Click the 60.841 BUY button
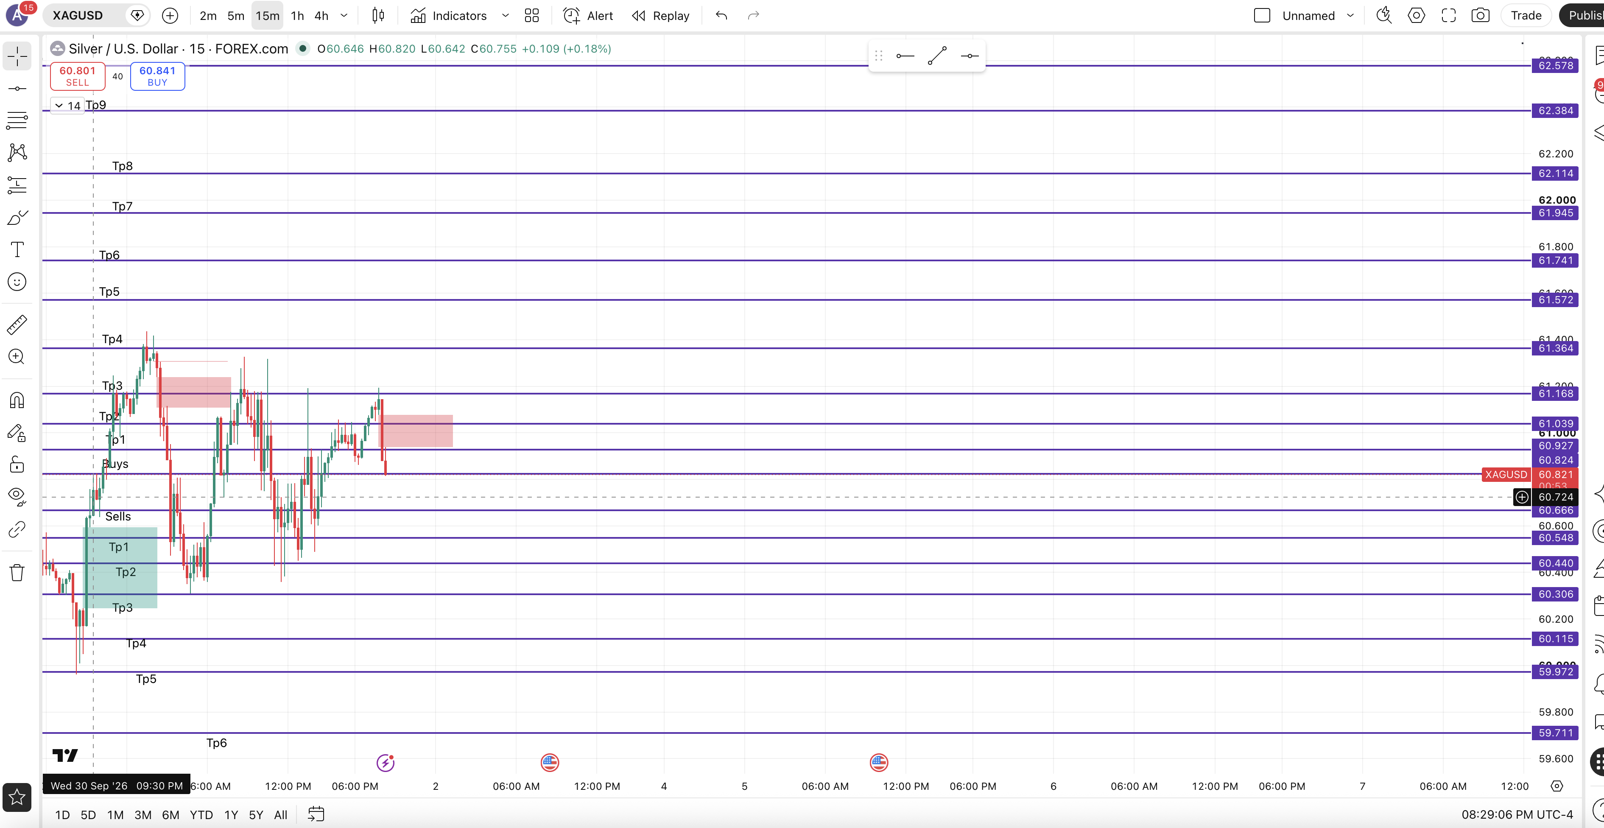 157,77
